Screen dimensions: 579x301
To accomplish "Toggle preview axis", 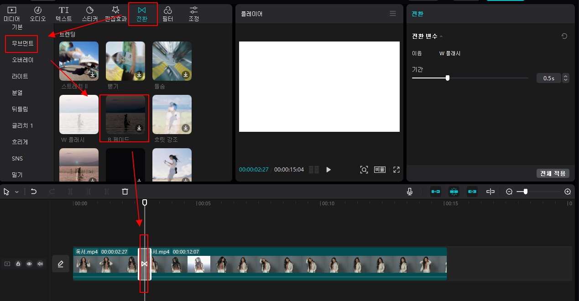I will (490, 192).
